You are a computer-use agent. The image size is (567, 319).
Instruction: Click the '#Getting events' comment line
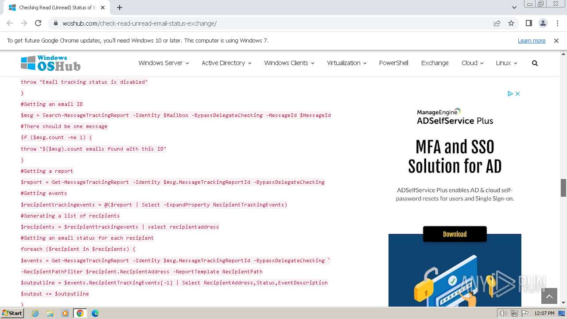pyautogui.click(x=44, y=193)
